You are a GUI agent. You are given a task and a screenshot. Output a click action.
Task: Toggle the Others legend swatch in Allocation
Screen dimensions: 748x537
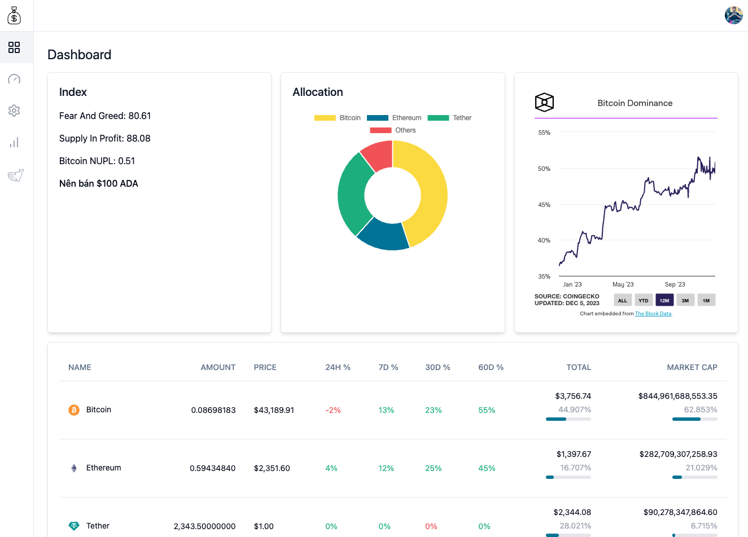pyautogui.click(x=380, y=130)
